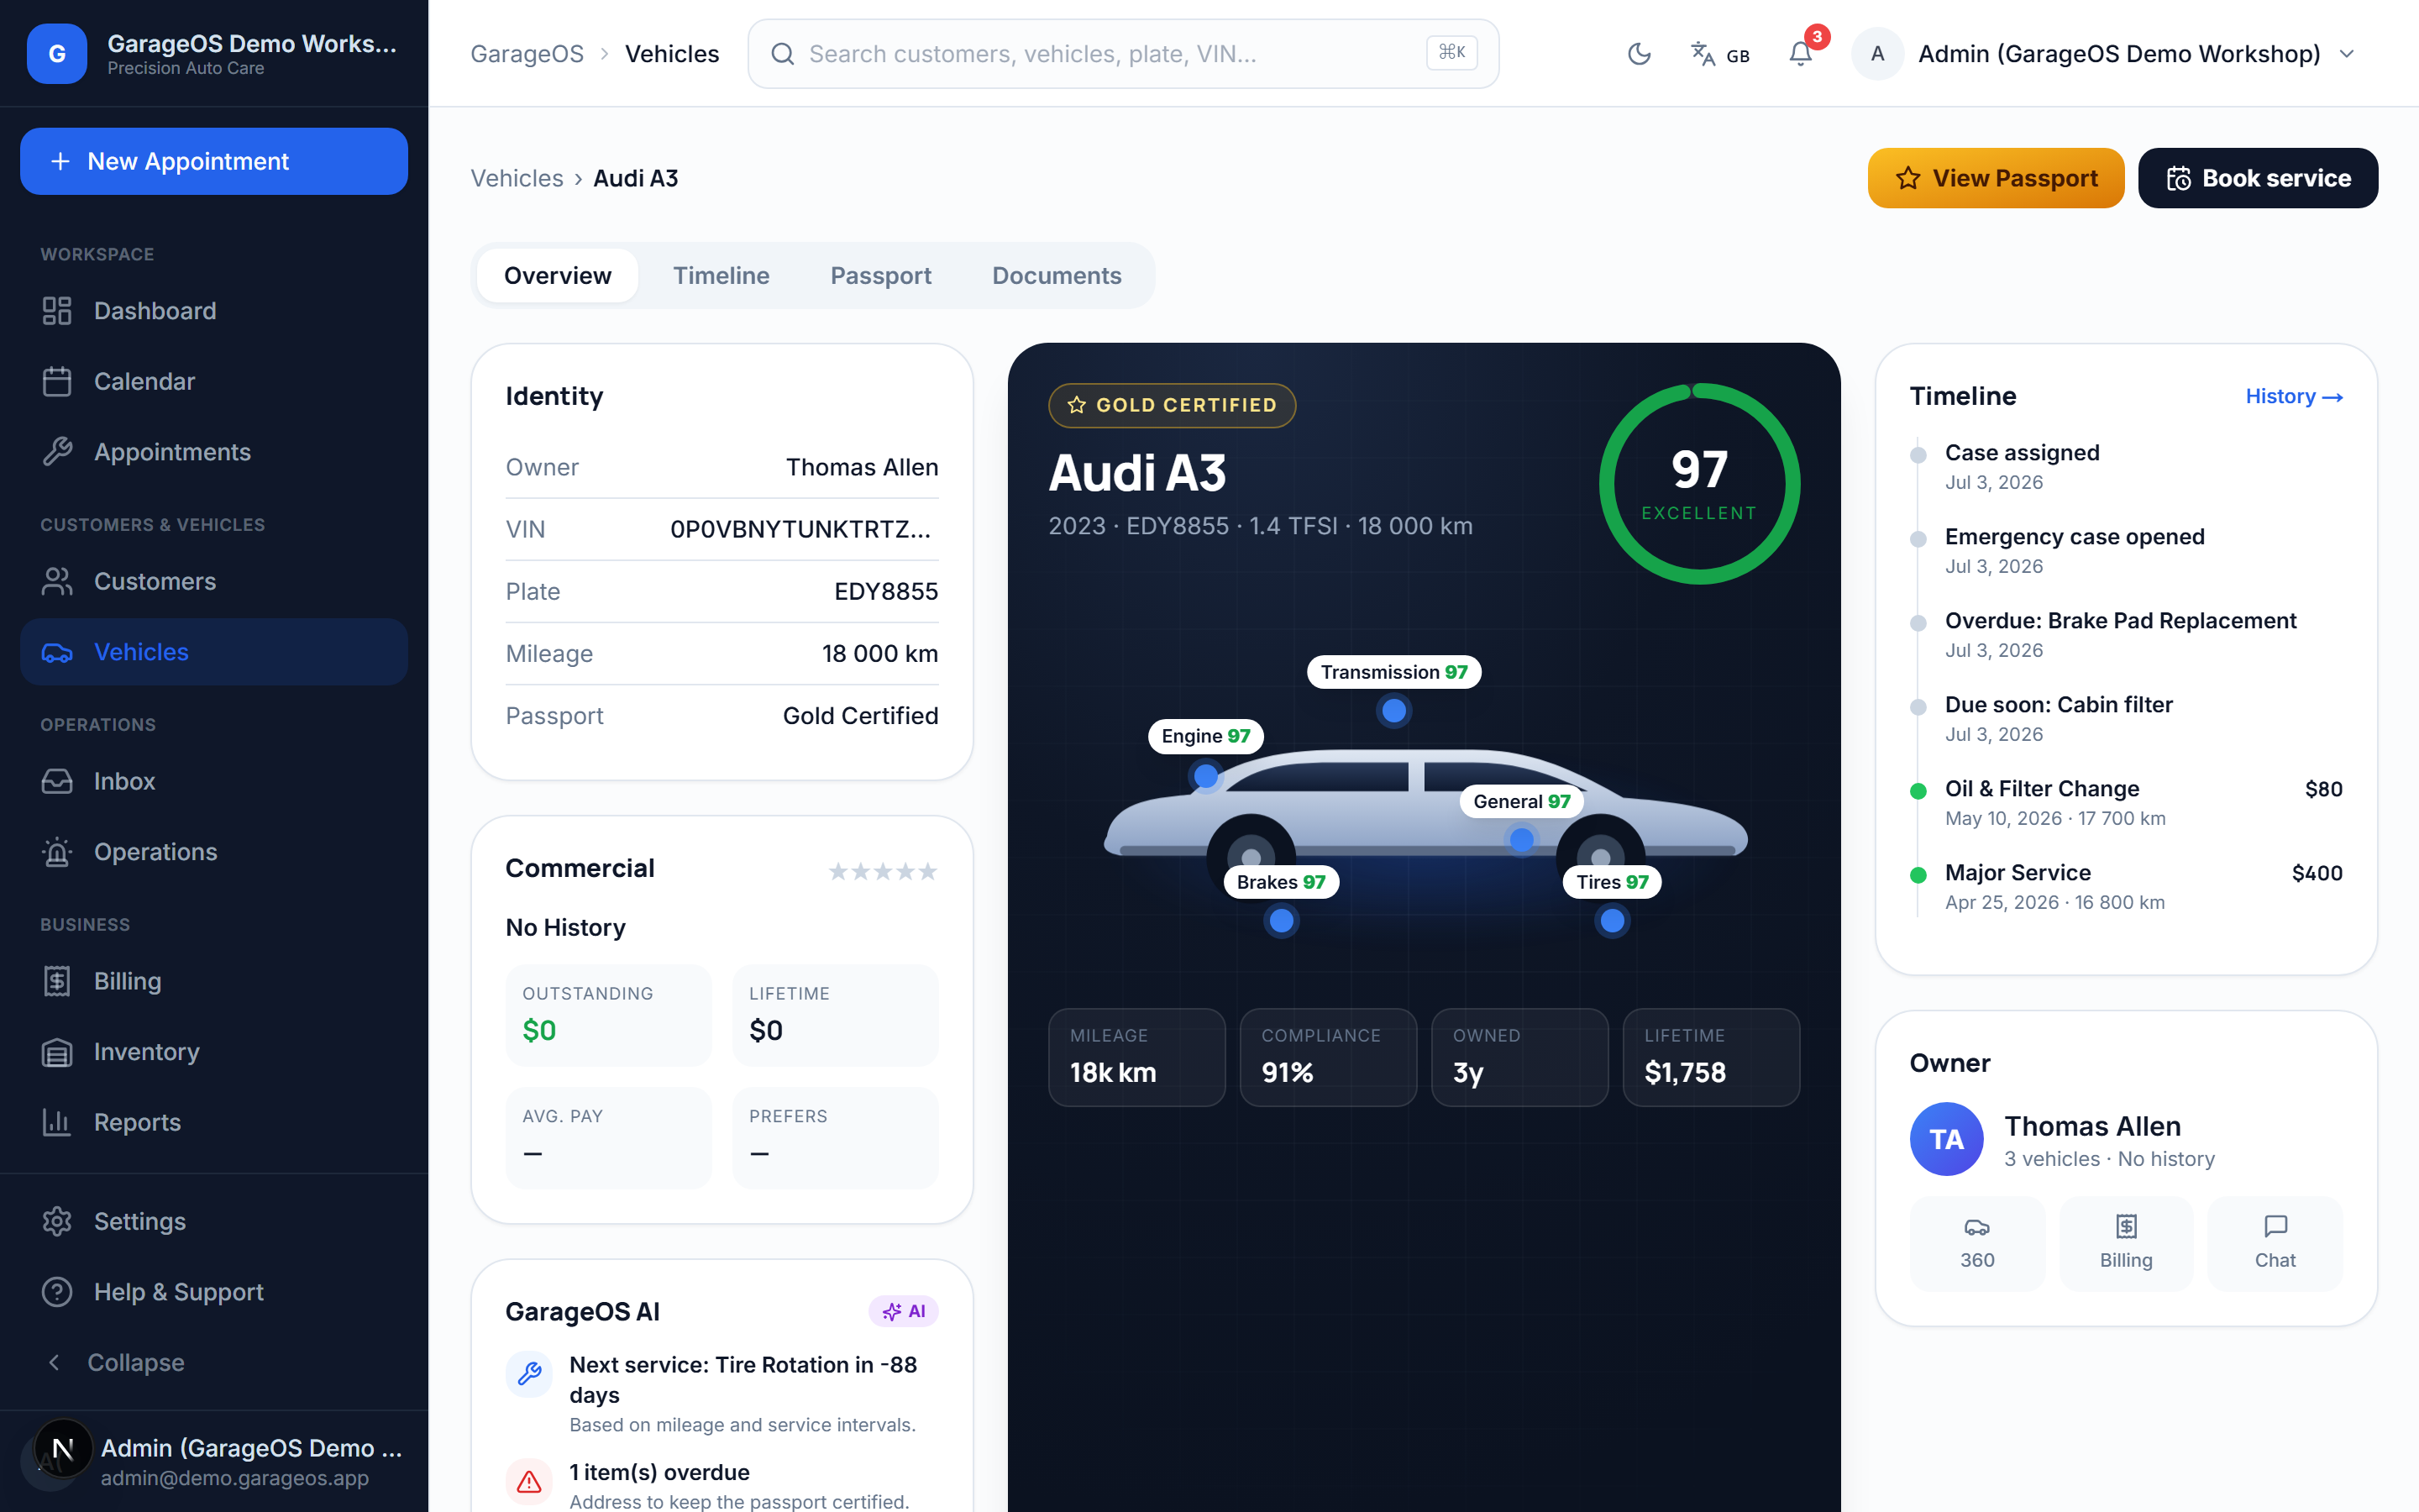
Task: Toggle dark mode moon icon
Action: point(1640,54)
